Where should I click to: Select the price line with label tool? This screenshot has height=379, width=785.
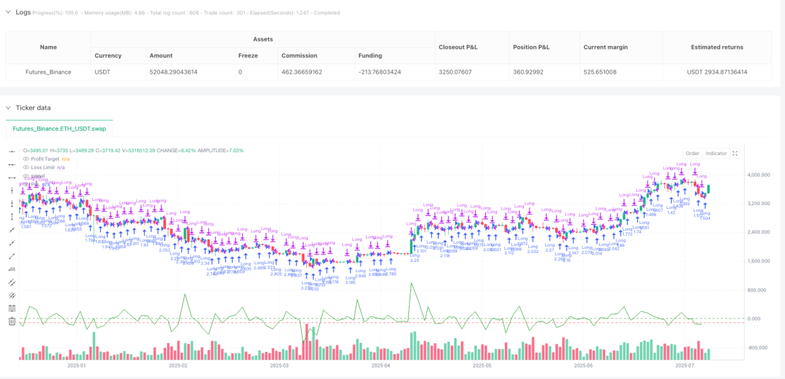11,269
